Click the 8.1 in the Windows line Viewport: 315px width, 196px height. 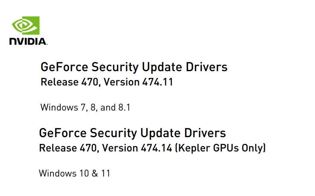(x=124, y=107)
